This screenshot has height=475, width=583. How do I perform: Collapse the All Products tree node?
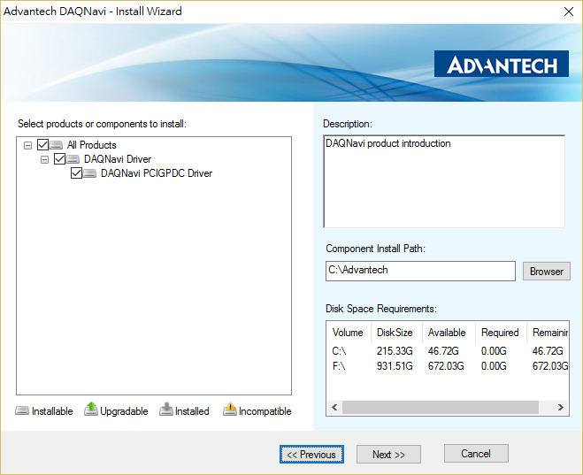point(27,145)
